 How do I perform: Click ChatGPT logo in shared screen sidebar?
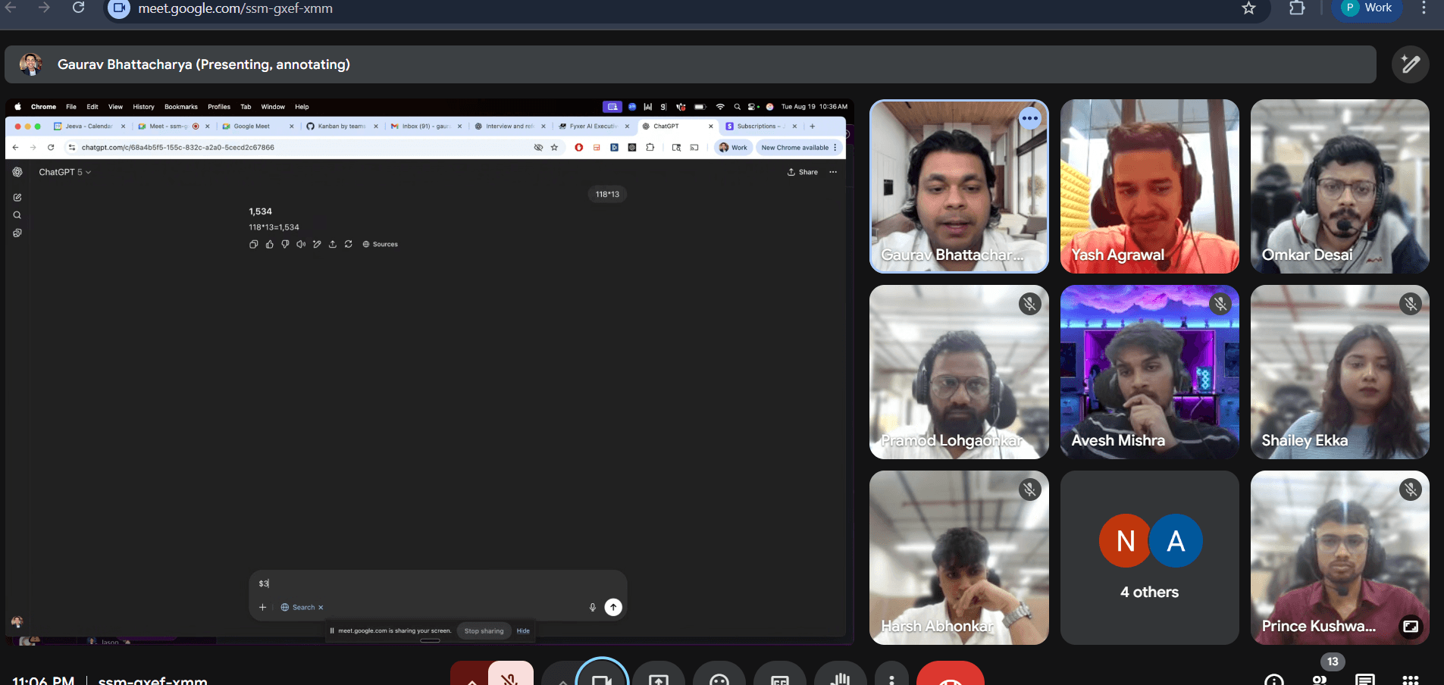[x=17, y=172]
